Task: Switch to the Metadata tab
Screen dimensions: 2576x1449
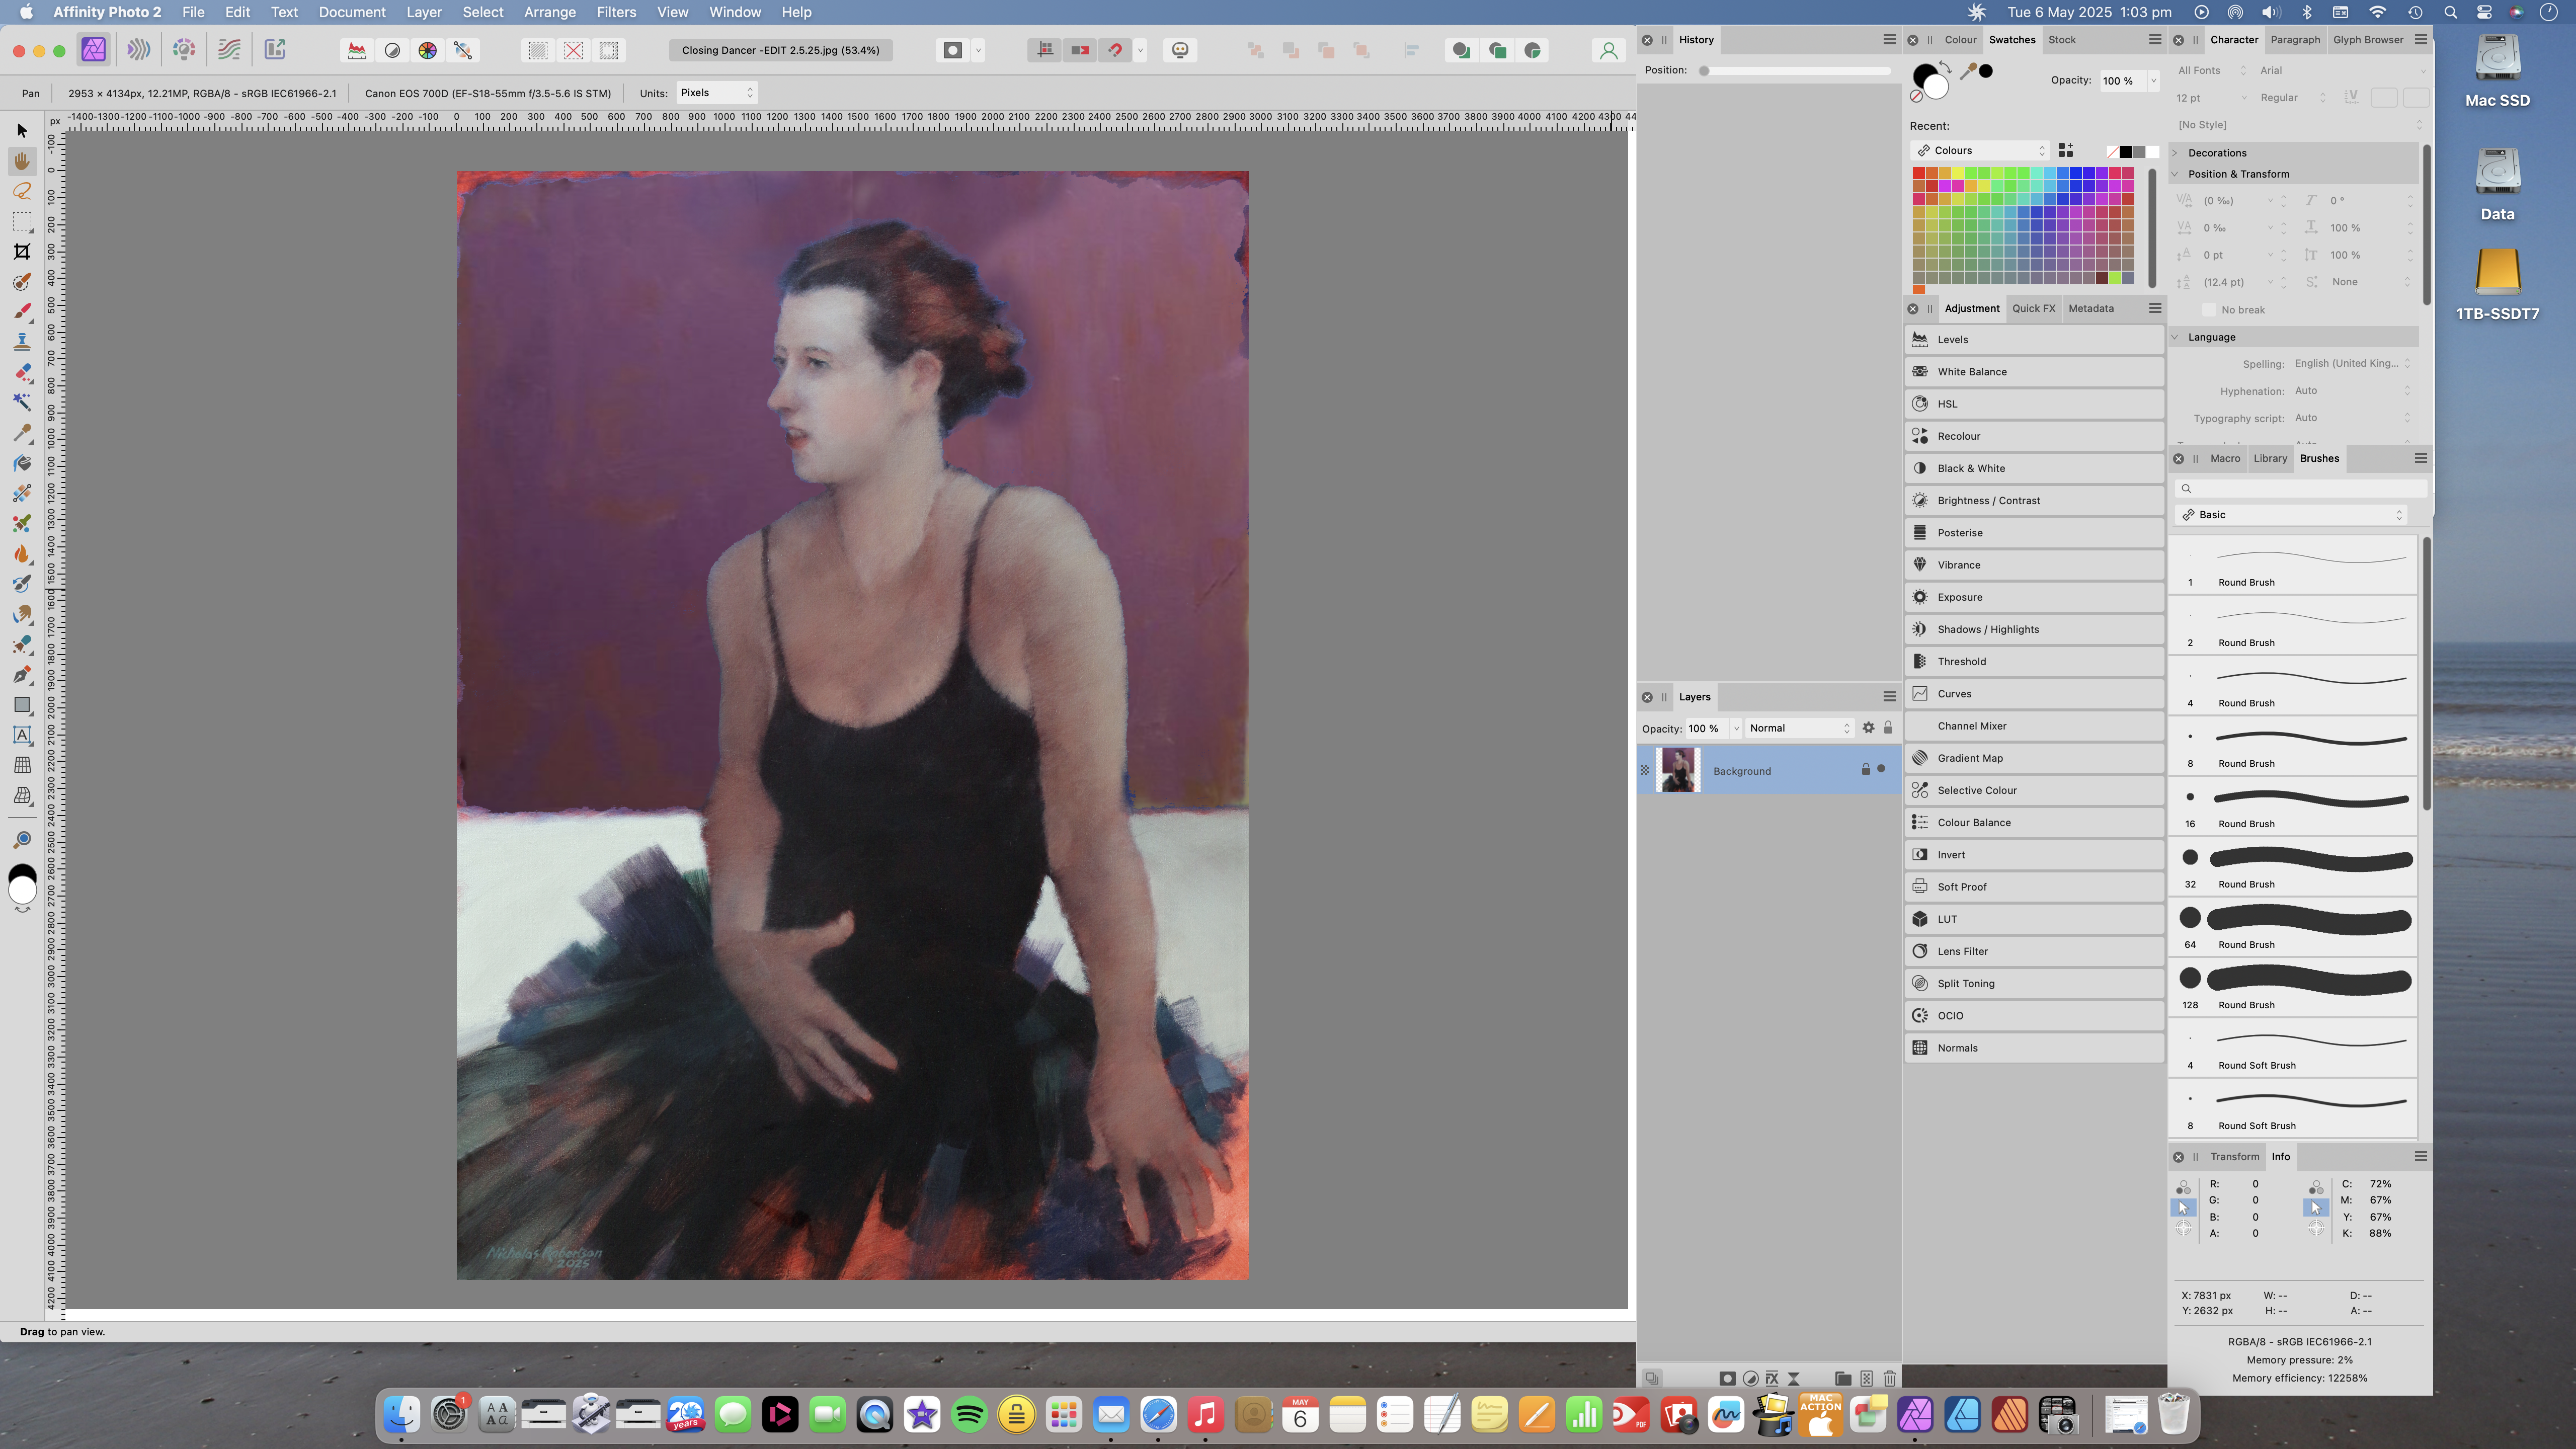Action: pos(2090,308)
